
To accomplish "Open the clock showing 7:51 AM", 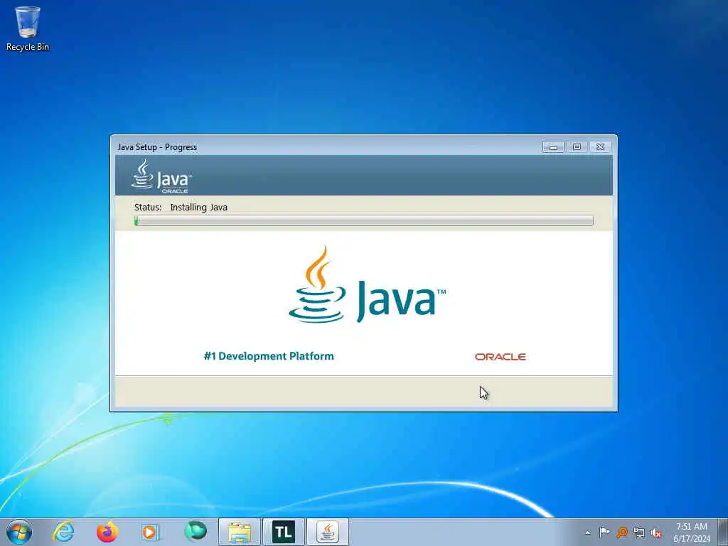I will point(691,532).
